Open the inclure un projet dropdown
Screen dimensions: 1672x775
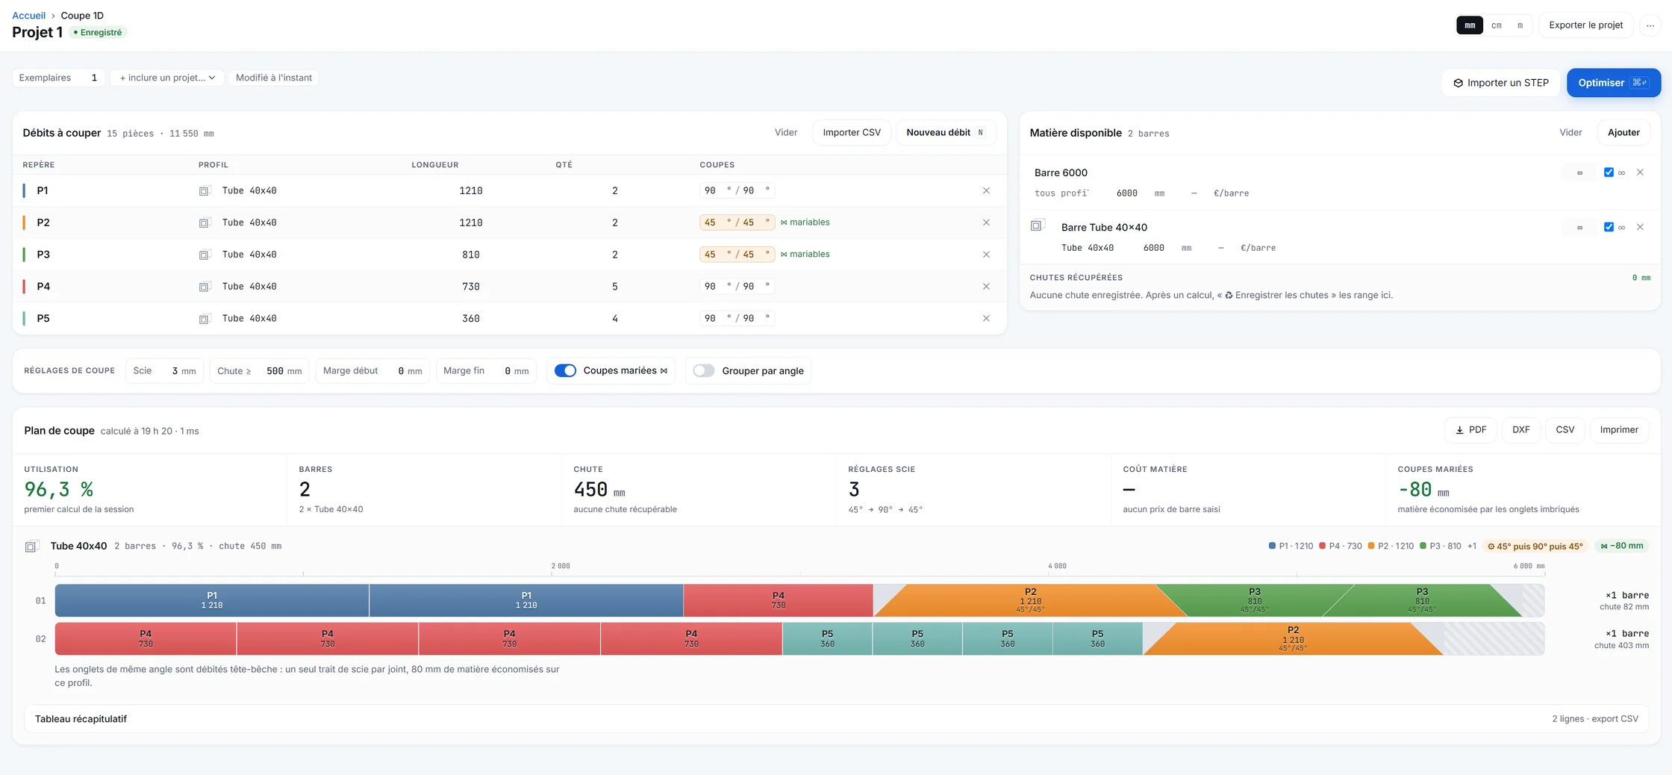(x=167, y=78)
